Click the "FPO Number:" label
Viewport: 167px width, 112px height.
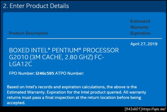click(x=22, y=74)
